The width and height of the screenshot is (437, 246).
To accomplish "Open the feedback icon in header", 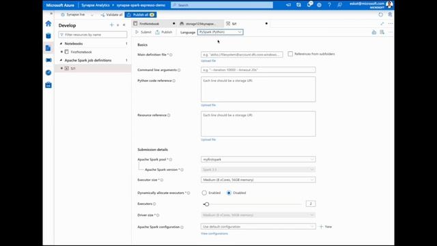I will (339, 5).
